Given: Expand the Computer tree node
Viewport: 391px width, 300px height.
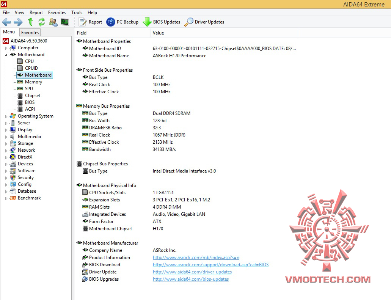Looking at the screenshot, I should (6, 48).
